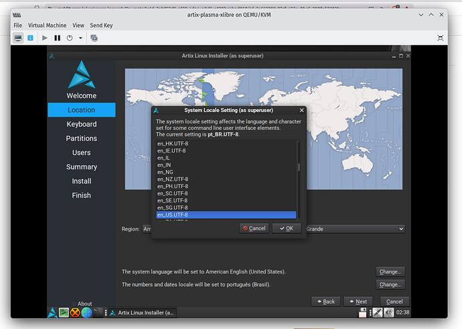
Task: Launch the guest taskbar's second icon
Action: [x=64, y=313]
